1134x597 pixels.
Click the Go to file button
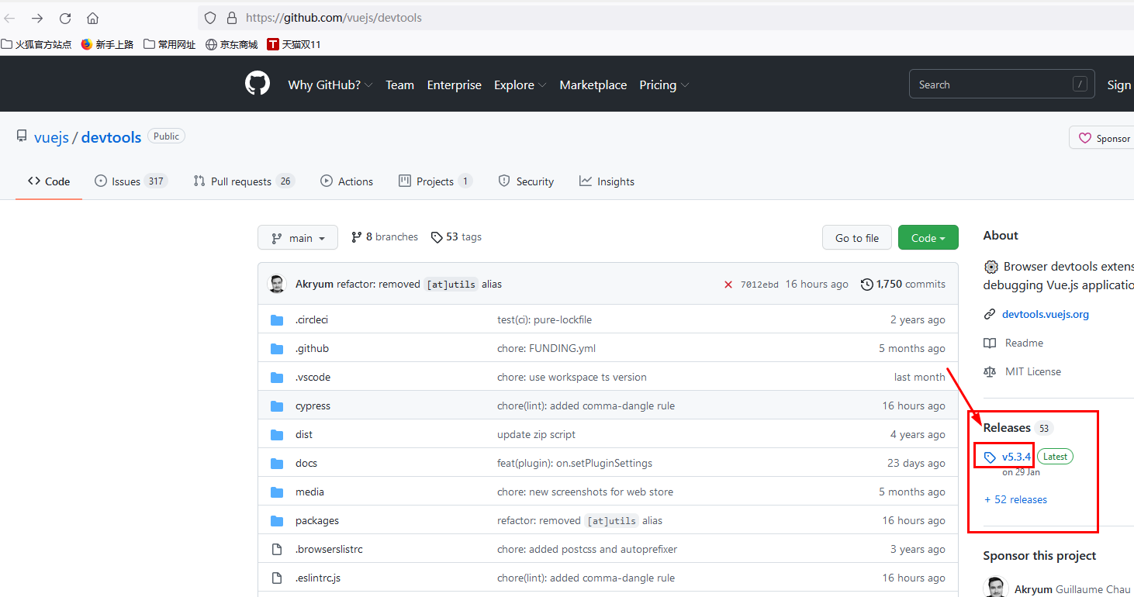click(856, 236)
